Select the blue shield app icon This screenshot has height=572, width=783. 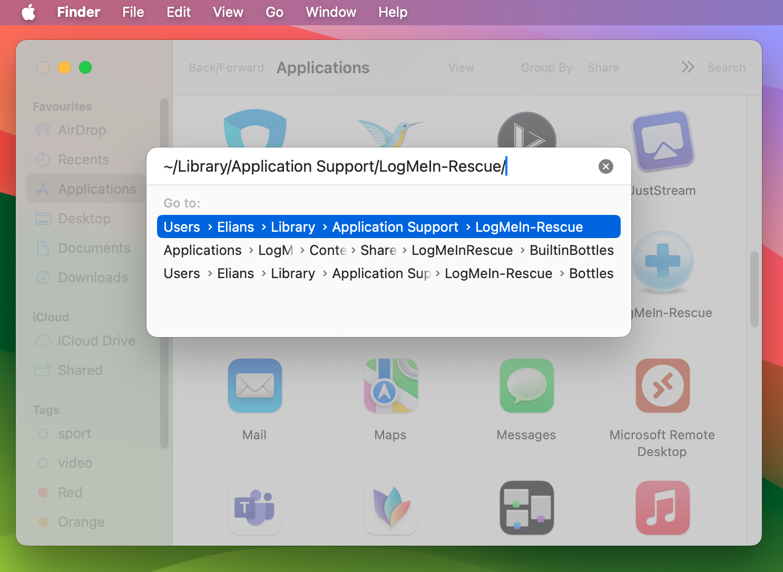[255, 129]
